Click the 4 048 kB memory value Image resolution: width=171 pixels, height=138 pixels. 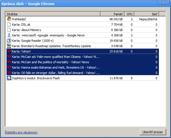117,46
